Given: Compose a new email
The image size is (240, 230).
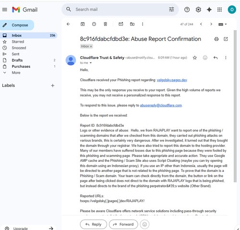Looking at the screenshot, I should (x=17, y=25).
